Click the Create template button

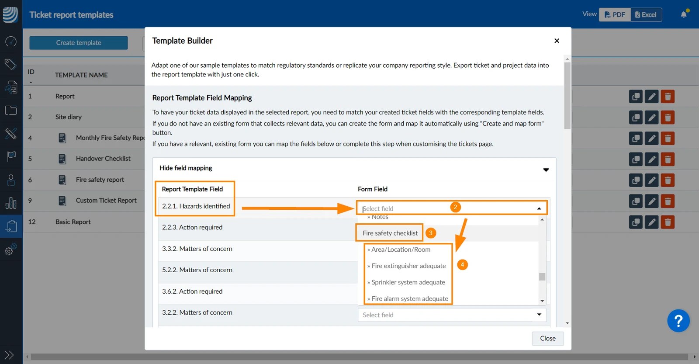click(x=79, y=43)
